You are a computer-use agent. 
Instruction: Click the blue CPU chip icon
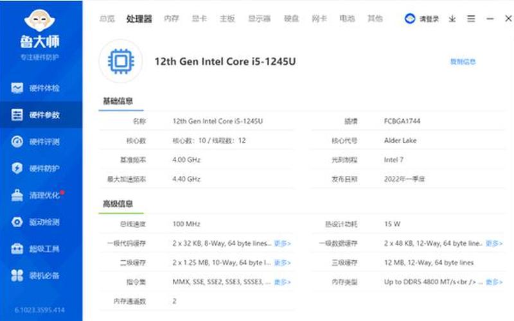pos(121,61)
